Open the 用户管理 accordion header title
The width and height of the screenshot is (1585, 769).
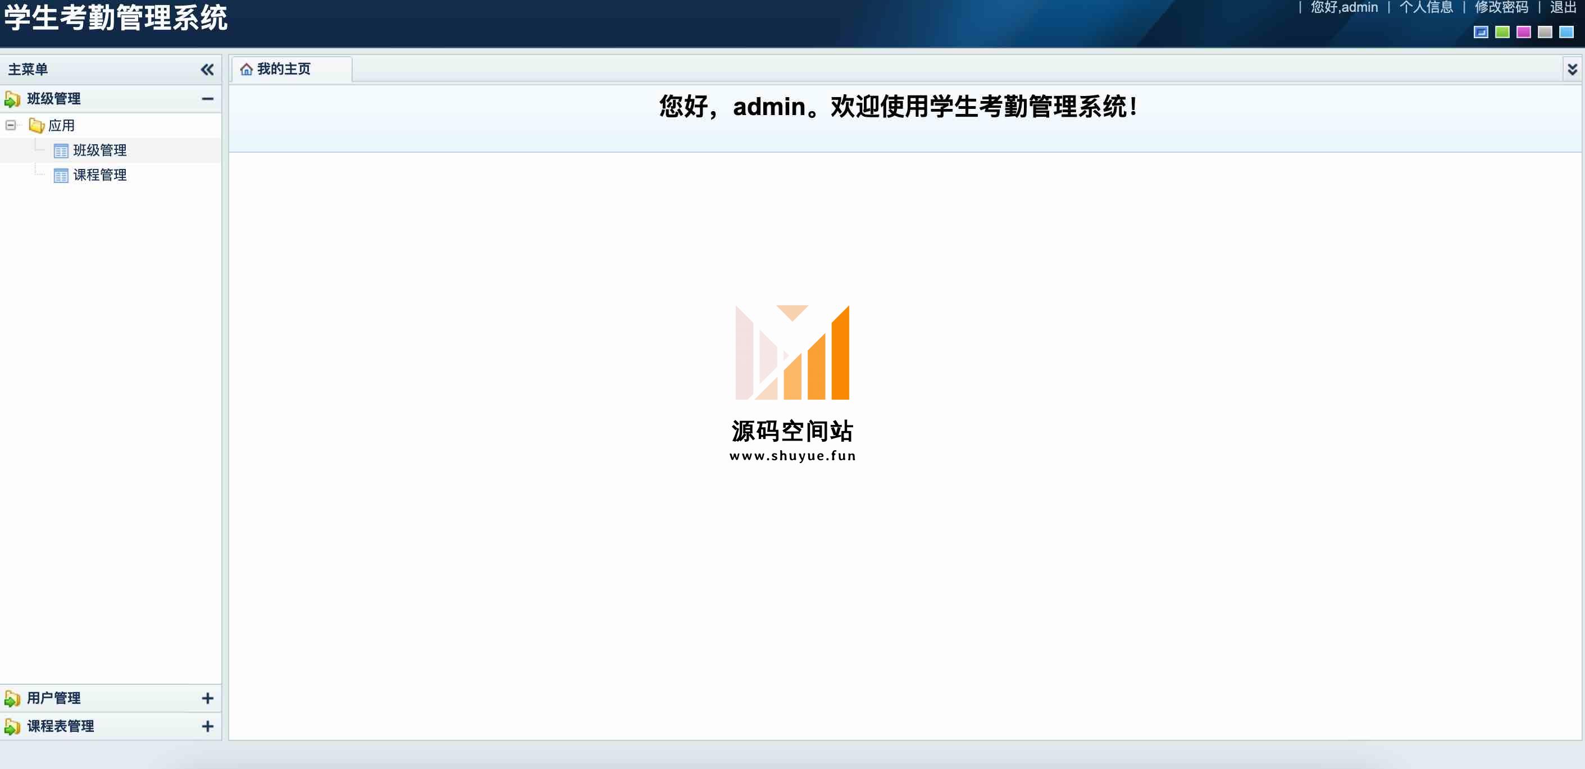(x=54, y=698)
